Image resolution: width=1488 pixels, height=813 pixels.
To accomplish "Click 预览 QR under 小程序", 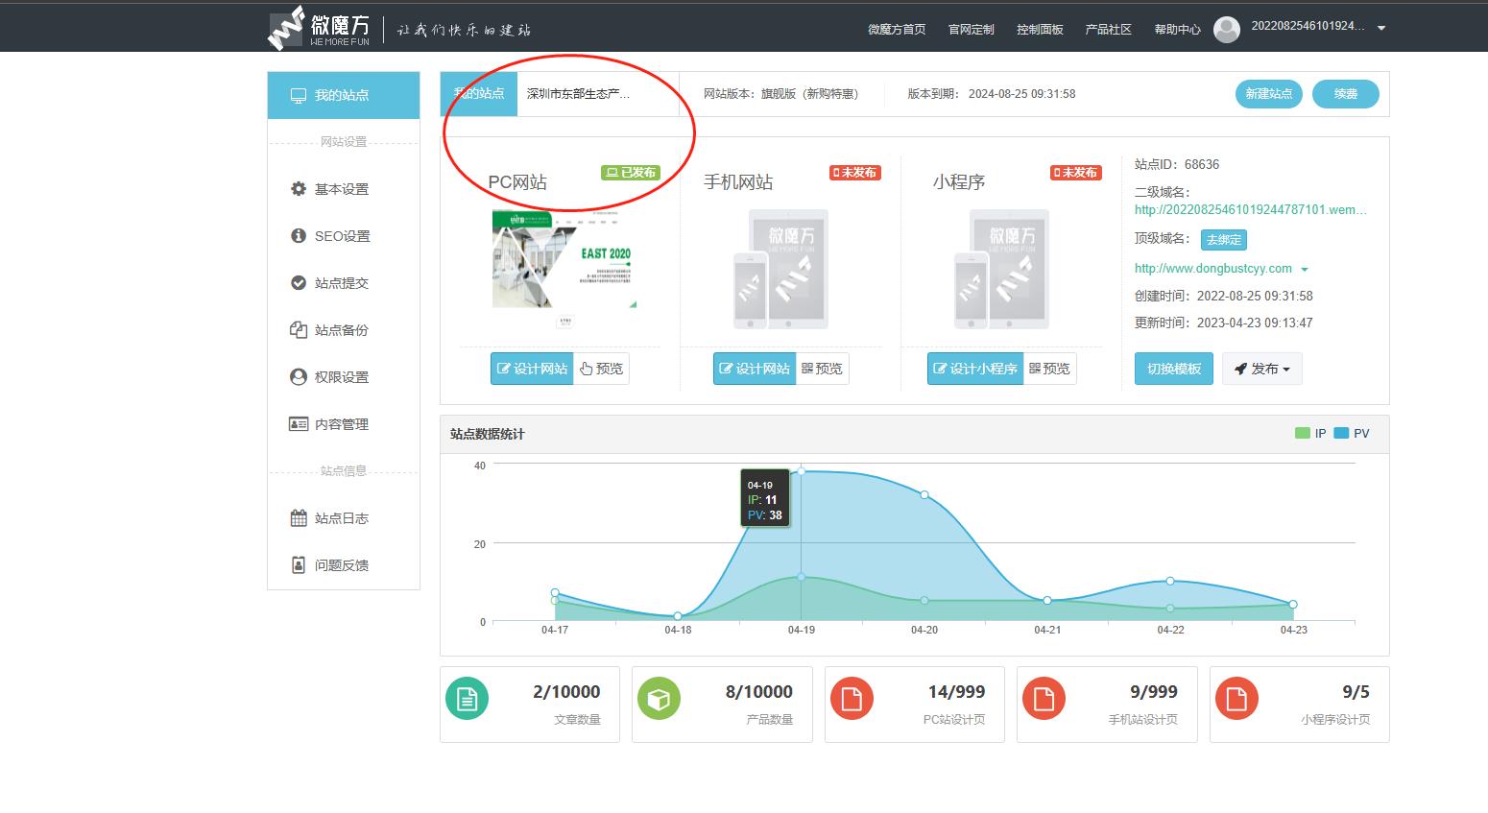I will click(1049, 369).
